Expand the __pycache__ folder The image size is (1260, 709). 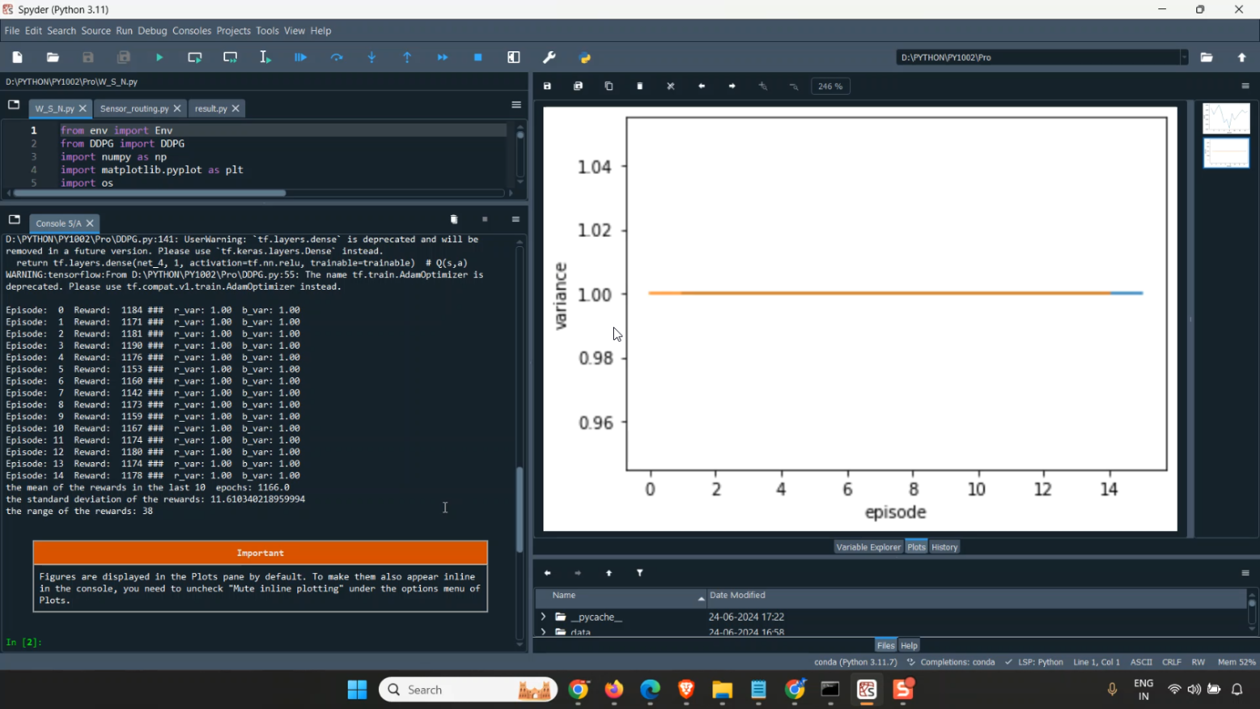(543, 617)
